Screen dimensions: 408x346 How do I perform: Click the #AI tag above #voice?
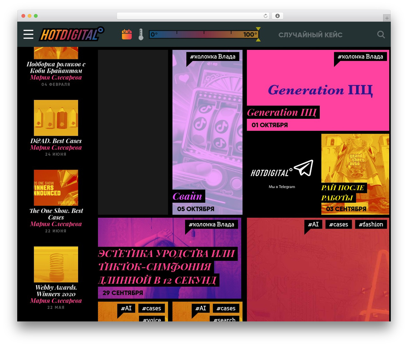pos(126,308)
